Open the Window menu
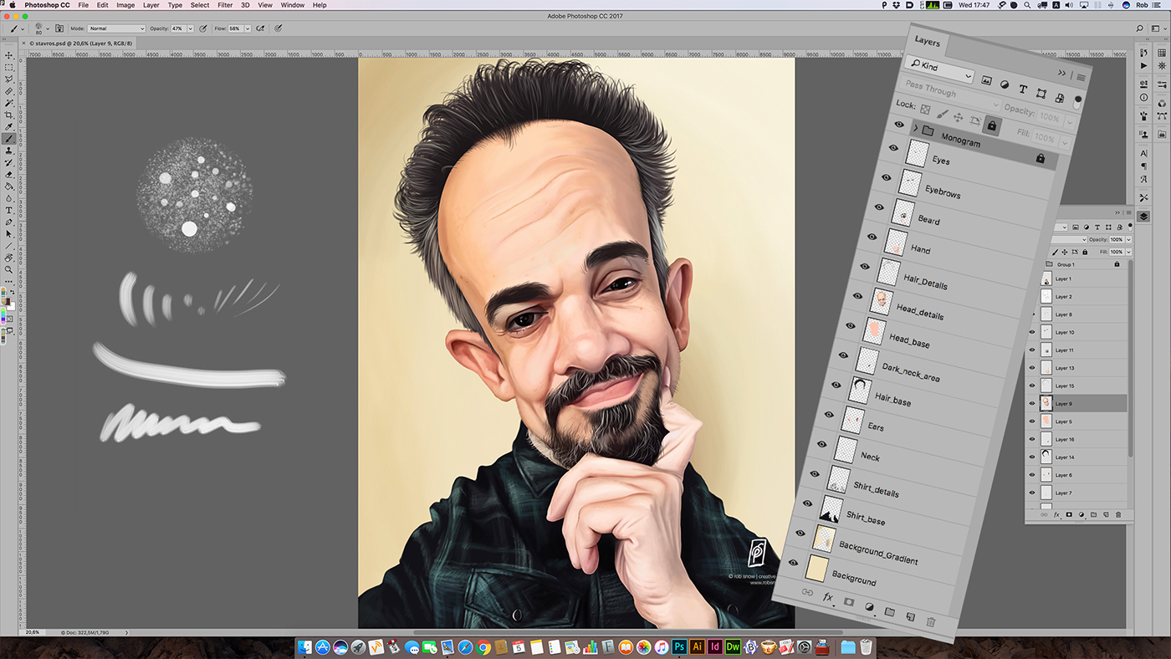The width and height of the screenshot is (1171, 659). (293, 5)
